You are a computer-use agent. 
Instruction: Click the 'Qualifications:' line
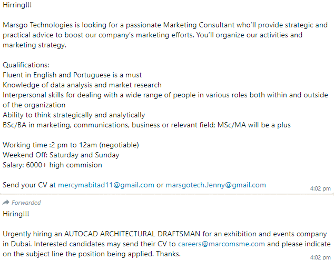(26, 65)
